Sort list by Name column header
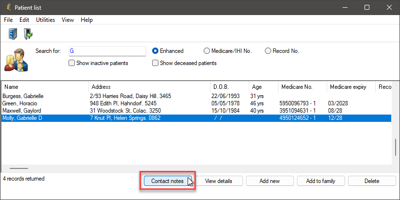 pyautogui.click(x=45, y=87)
